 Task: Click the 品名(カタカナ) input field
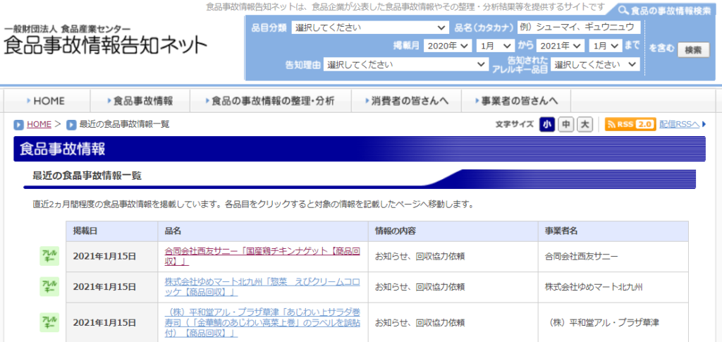(579, 28)
